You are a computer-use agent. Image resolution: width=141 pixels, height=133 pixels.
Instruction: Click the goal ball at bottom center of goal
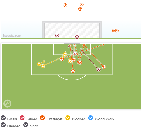pos(77,37)
